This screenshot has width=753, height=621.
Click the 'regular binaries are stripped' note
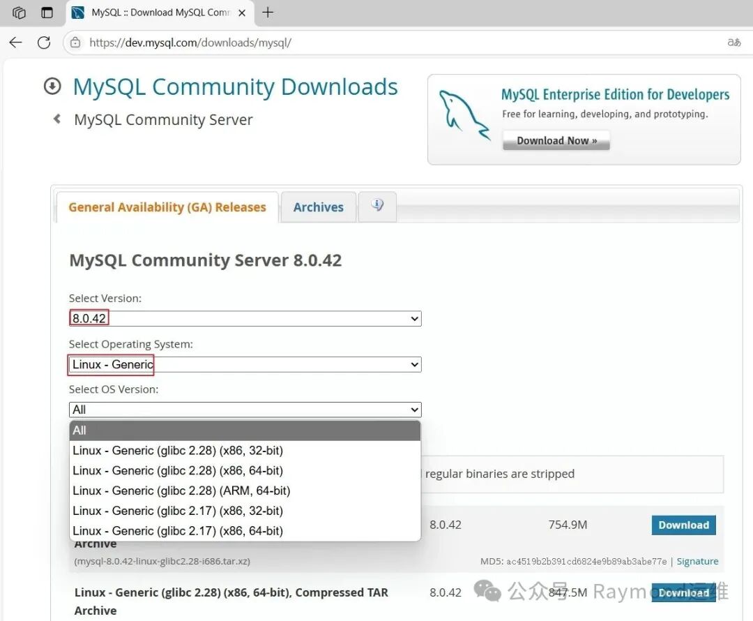[x=500, y=474]
